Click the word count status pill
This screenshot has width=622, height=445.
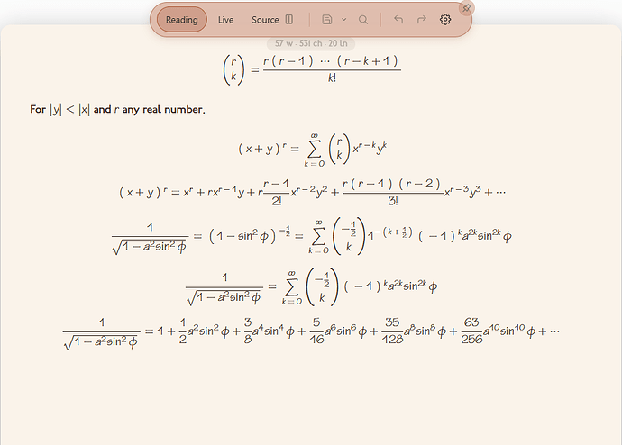pos(311,43)
